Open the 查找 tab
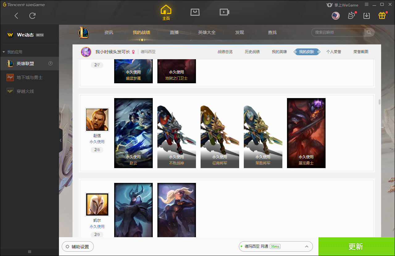 pyautogui.click(x=272, y=32)
